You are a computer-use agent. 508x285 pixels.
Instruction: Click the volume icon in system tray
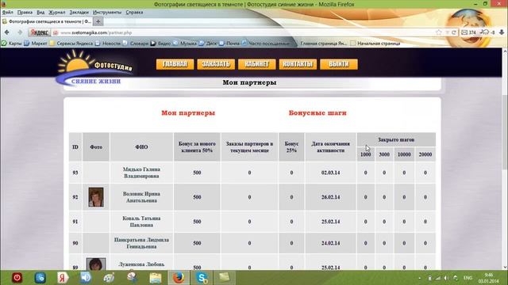click(446, 278)
